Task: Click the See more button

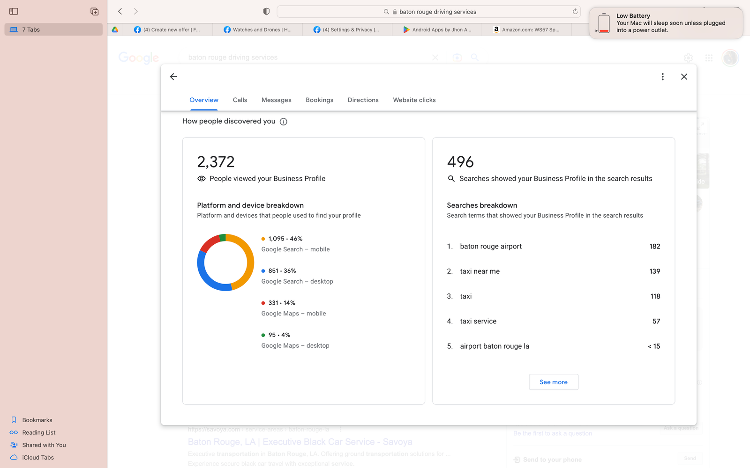Action: pyautogui.click(x=553, y=382)
